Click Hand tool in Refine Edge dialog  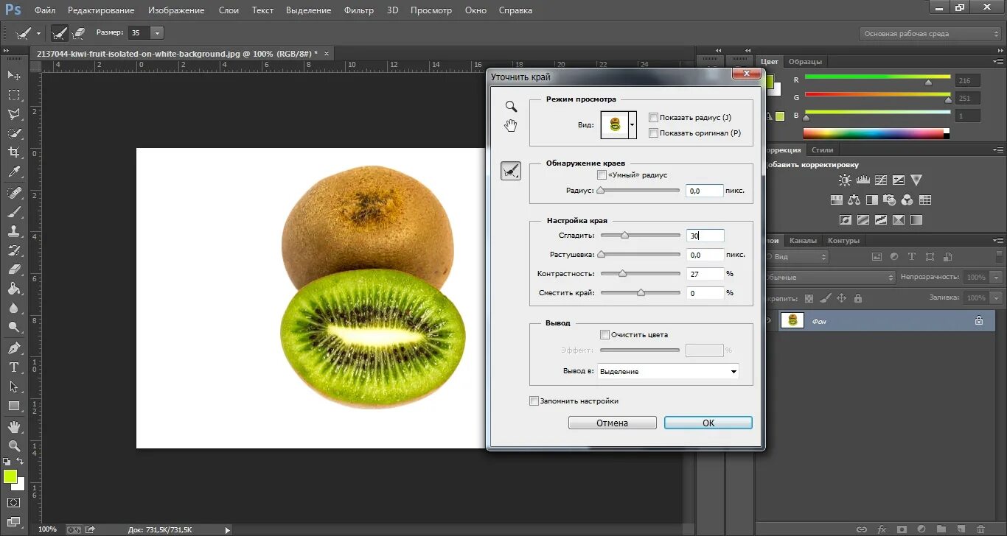tap(511, 125)
